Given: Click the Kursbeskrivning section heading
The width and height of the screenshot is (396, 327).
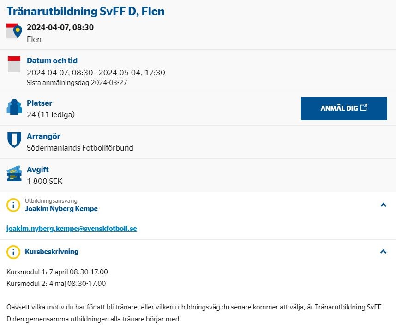Looking at the screenshot, I should pyautogui.click(x=52, y=252).
